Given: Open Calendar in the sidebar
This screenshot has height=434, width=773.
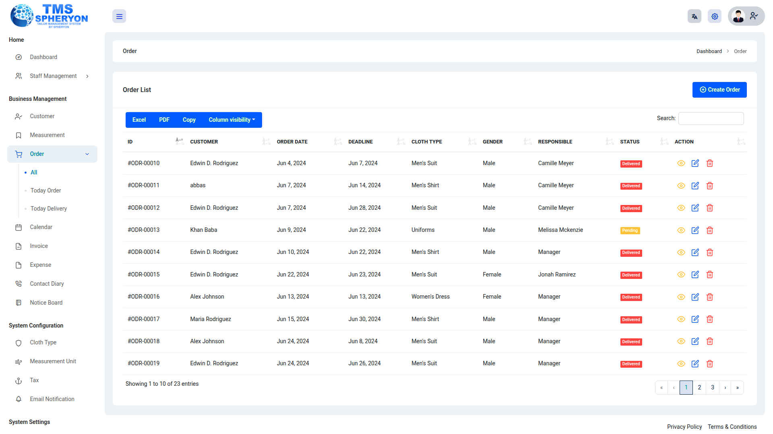Looking at the screenshot, I should 52,227.
